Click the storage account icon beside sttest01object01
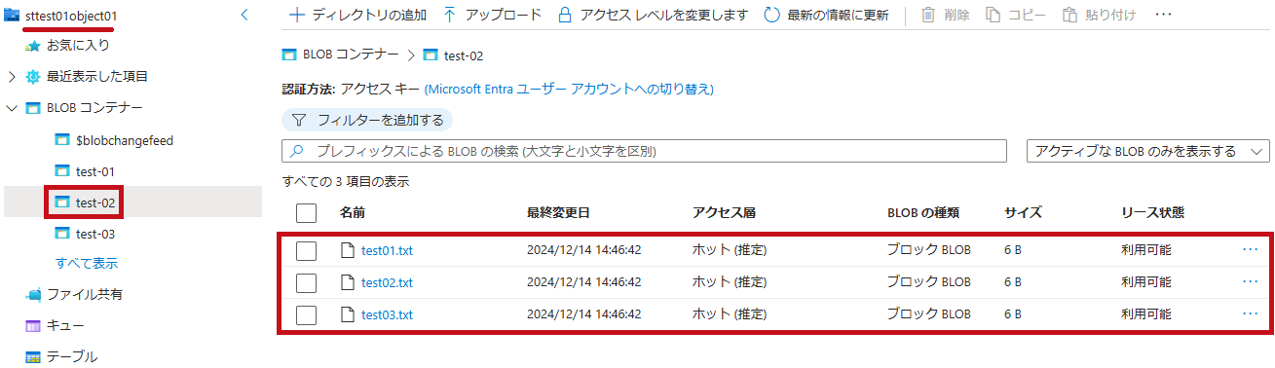Screen dimensions: 1275x368 coord(12,15)
